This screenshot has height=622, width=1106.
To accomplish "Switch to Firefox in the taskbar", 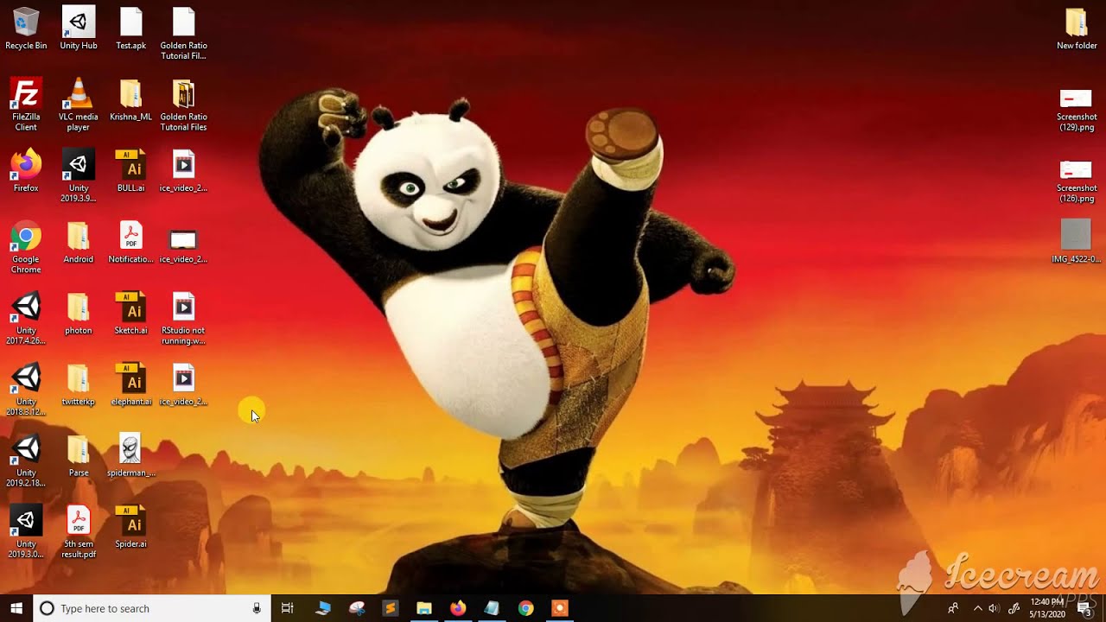I will pyautogui.click(x=458, y=608).
